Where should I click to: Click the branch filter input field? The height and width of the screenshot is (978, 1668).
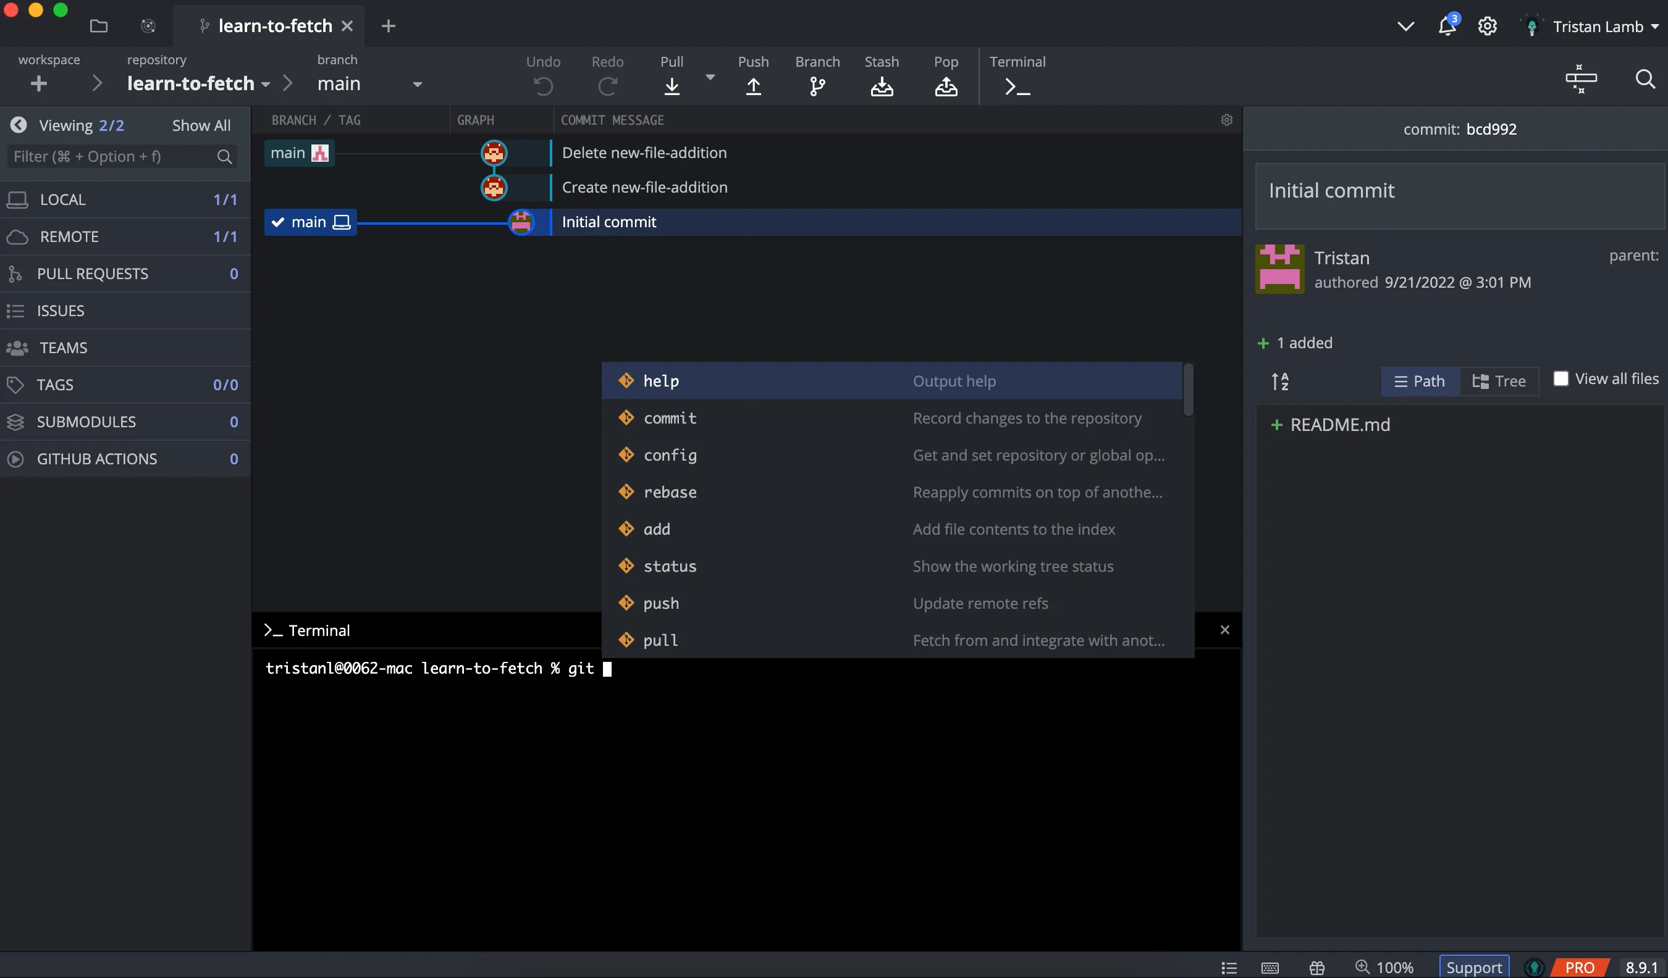(x=112, y=156)
